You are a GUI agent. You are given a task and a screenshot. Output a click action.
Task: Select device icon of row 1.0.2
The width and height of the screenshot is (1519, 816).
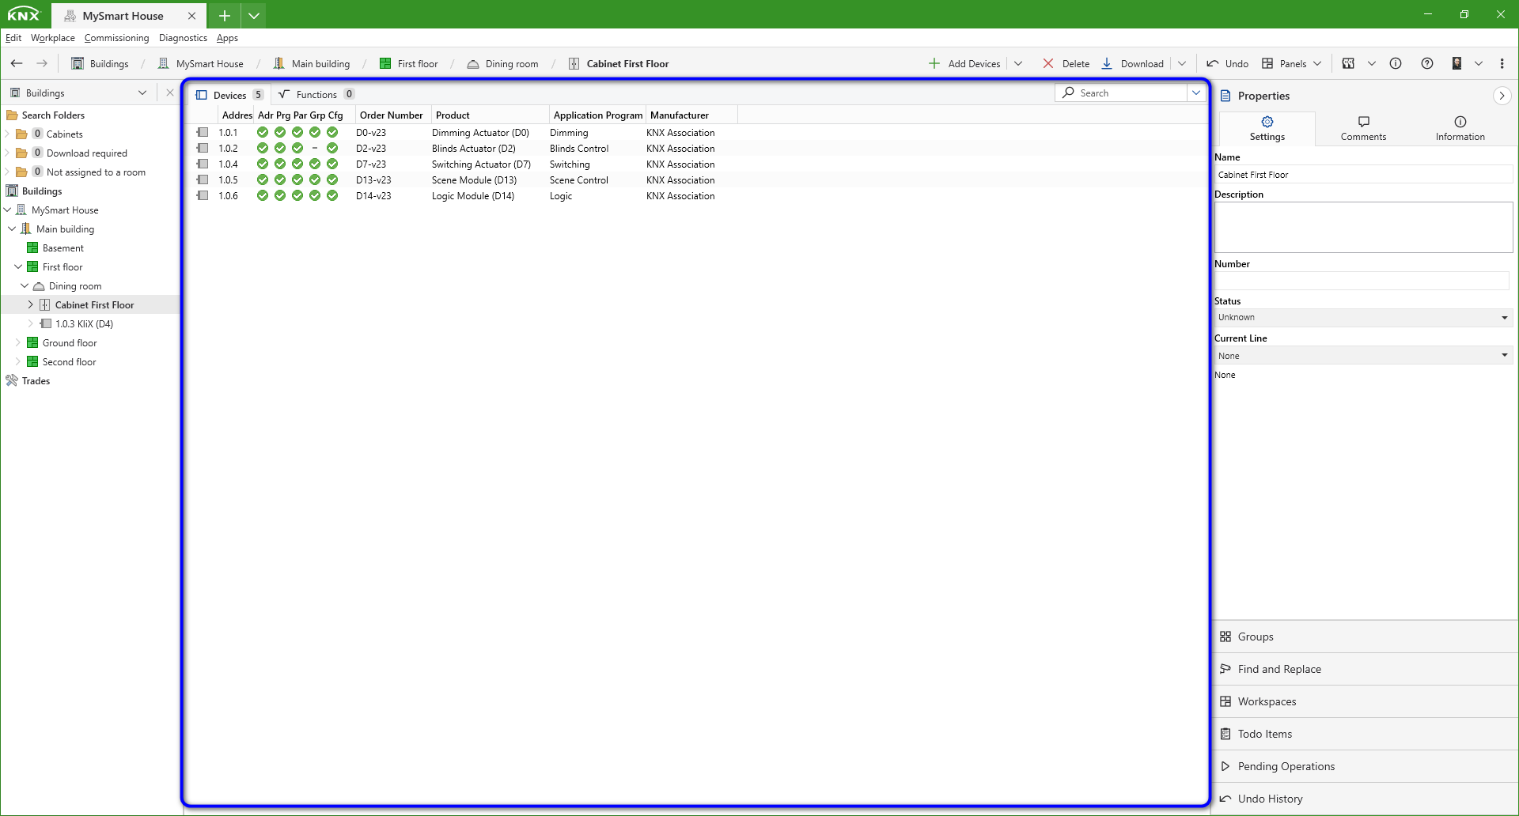pyautogui.click(x=203, y=149)
